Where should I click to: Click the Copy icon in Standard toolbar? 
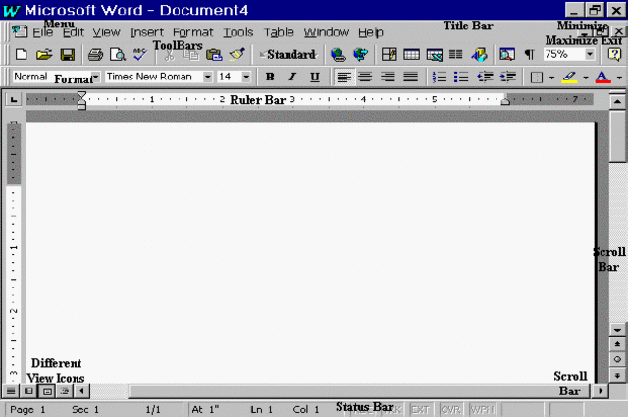pyautogui.click(x=191, y=54)
